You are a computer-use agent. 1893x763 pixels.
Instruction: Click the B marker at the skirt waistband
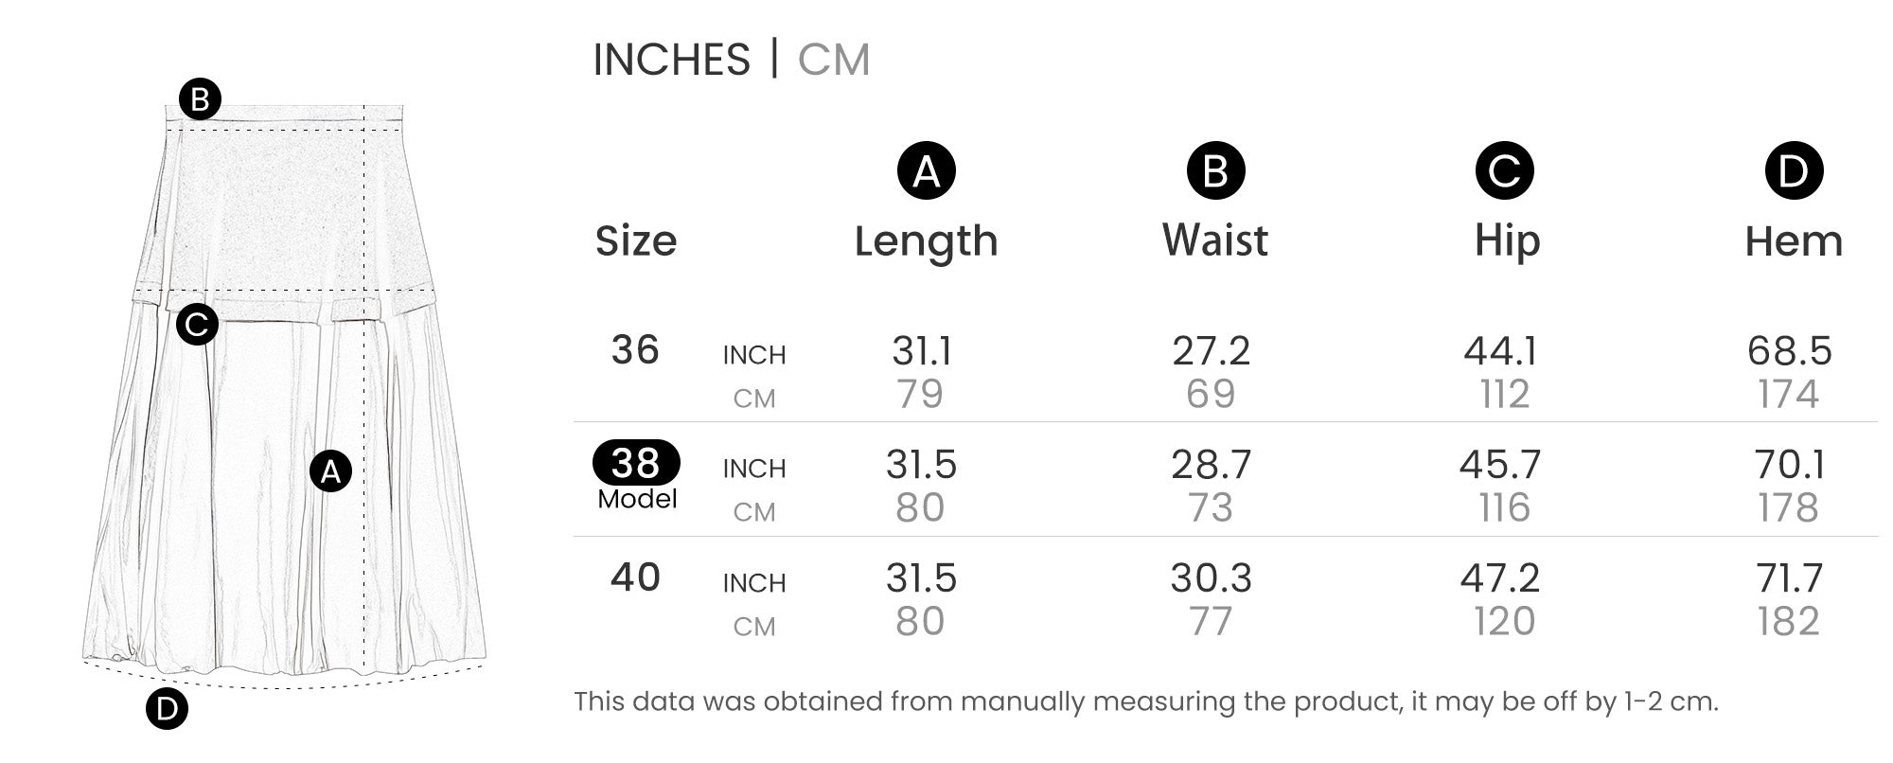[x=200, y=99]
